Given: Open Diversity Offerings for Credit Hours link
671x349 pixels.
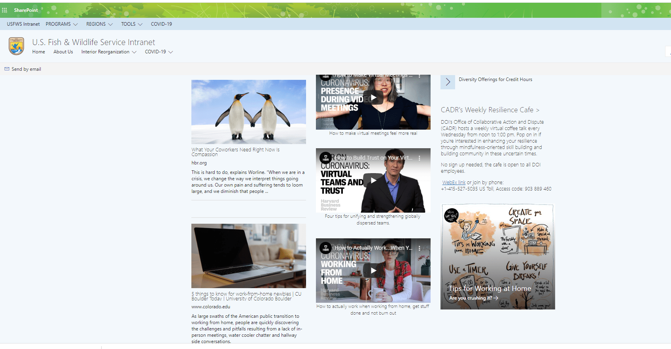Looking at the screenshot, I should [x=495, y=79].
